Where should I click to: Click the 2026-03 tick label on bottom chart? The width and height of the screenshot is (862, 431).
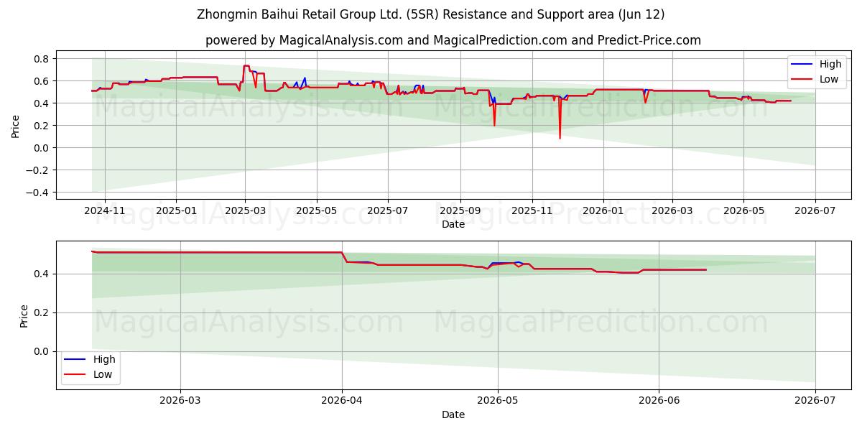[x=180, y=402]
